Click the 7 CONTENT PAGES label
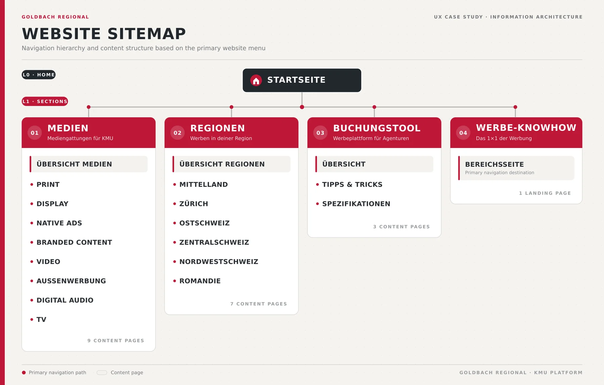Screen dimensions: 604x385 (x=259, y=304)
